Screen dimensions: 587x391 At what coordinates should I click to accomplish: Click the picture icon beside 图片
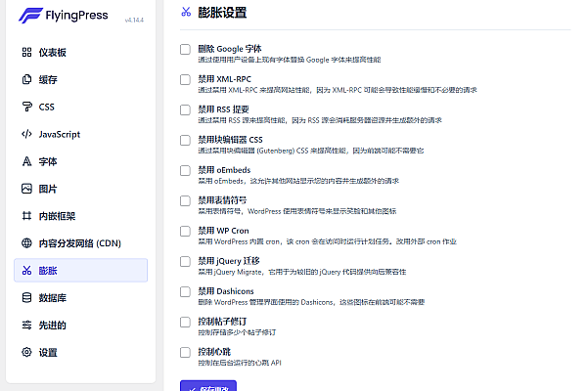pos(26,189)
